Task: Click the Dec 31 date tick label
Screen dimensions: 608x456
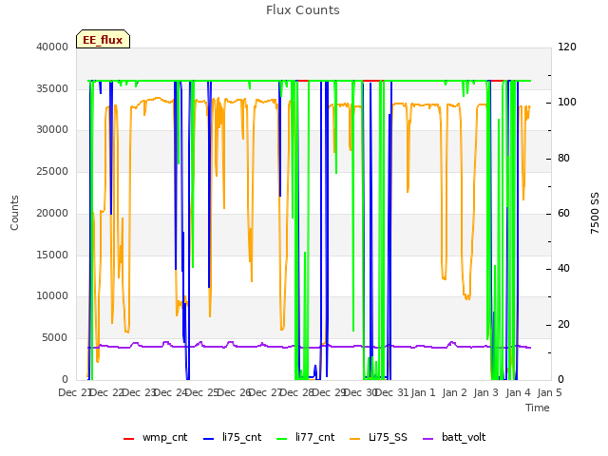Action: [392, 392]
